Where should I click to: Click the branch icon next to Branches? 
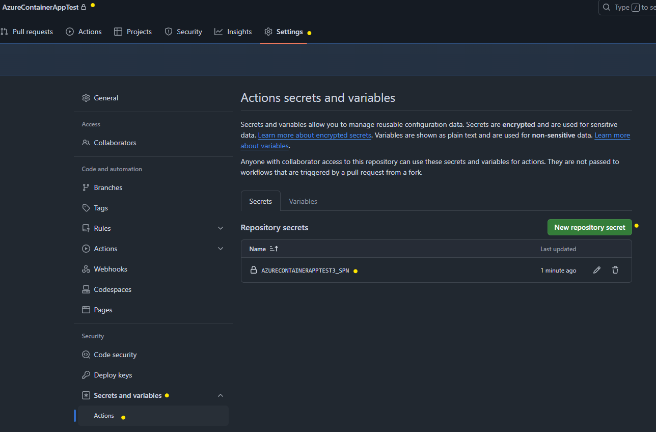click(x=86, y=187)
